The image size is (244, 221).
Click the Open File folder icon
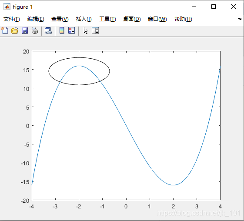click(x=15, y=30)
